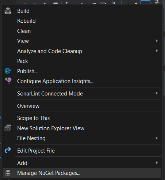Screen dimensions: 165x180
Task: Select the Edit Project File text
Action: 36,151
